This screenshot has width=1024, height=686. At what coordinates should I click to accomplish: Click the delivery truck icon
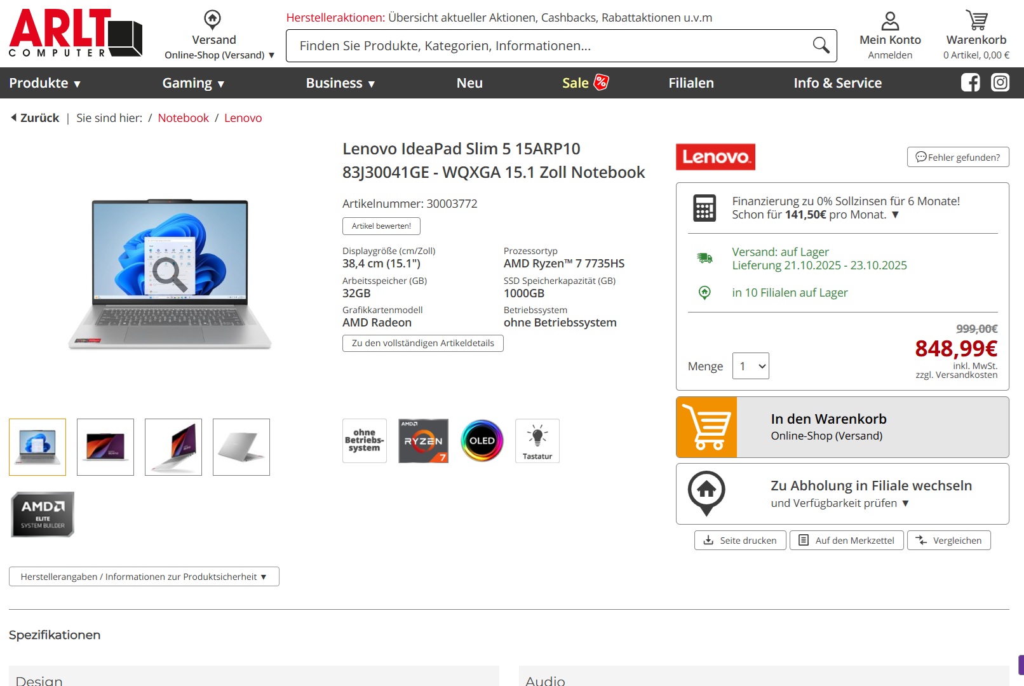[704, 258]
